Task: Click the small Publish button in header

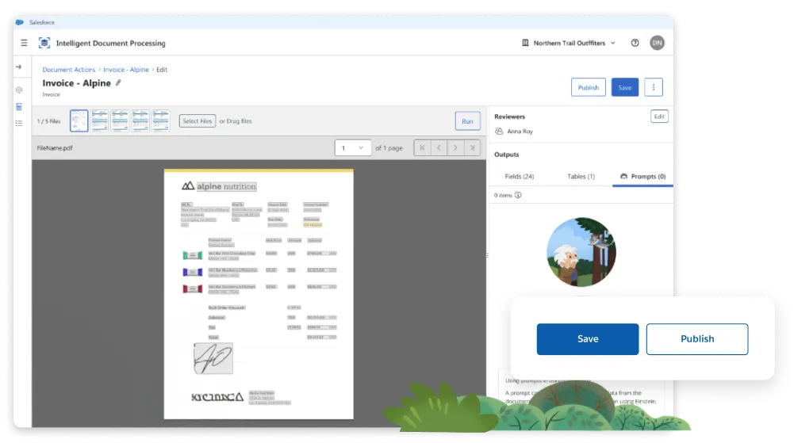Action: 589,87
